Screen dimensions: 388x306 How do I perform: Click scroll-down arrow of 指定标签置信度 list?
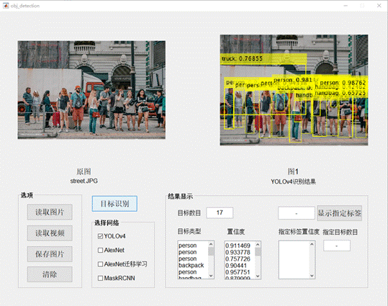click(x=312, y=276)
